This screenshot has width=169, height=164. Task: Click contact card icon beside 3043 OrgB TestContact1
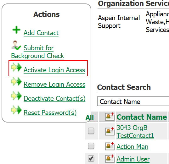pyautogui.click(x=110, y=131)
